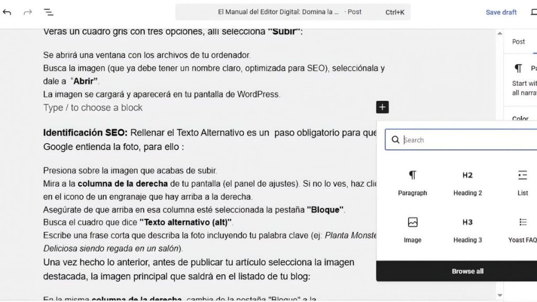Undo the last edit

pos(7,13)
